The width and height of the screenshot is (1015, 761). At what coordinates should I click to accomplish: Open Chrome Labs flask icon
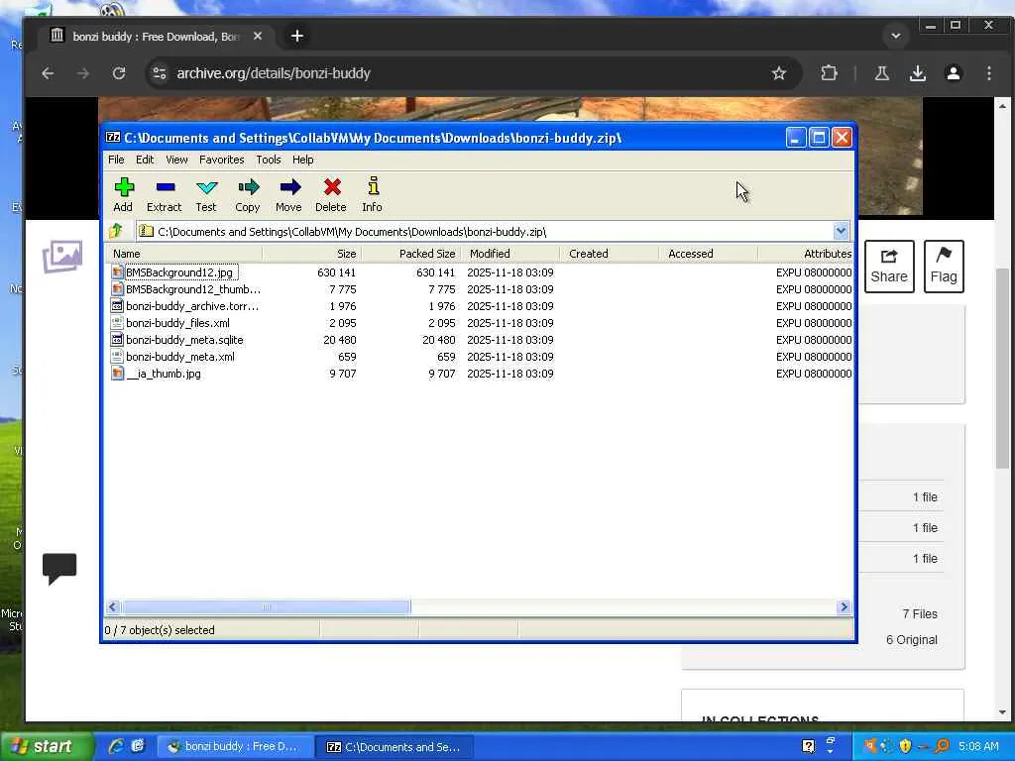pos(881,73)
